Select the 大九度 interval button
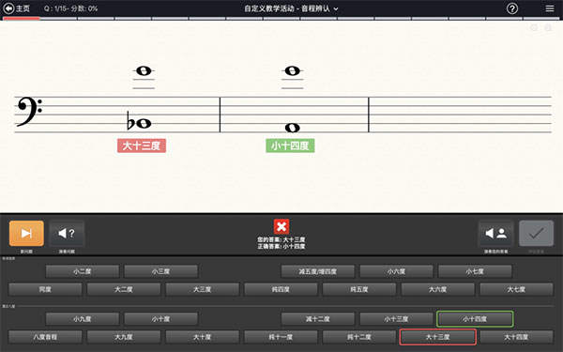 (124, 337)
